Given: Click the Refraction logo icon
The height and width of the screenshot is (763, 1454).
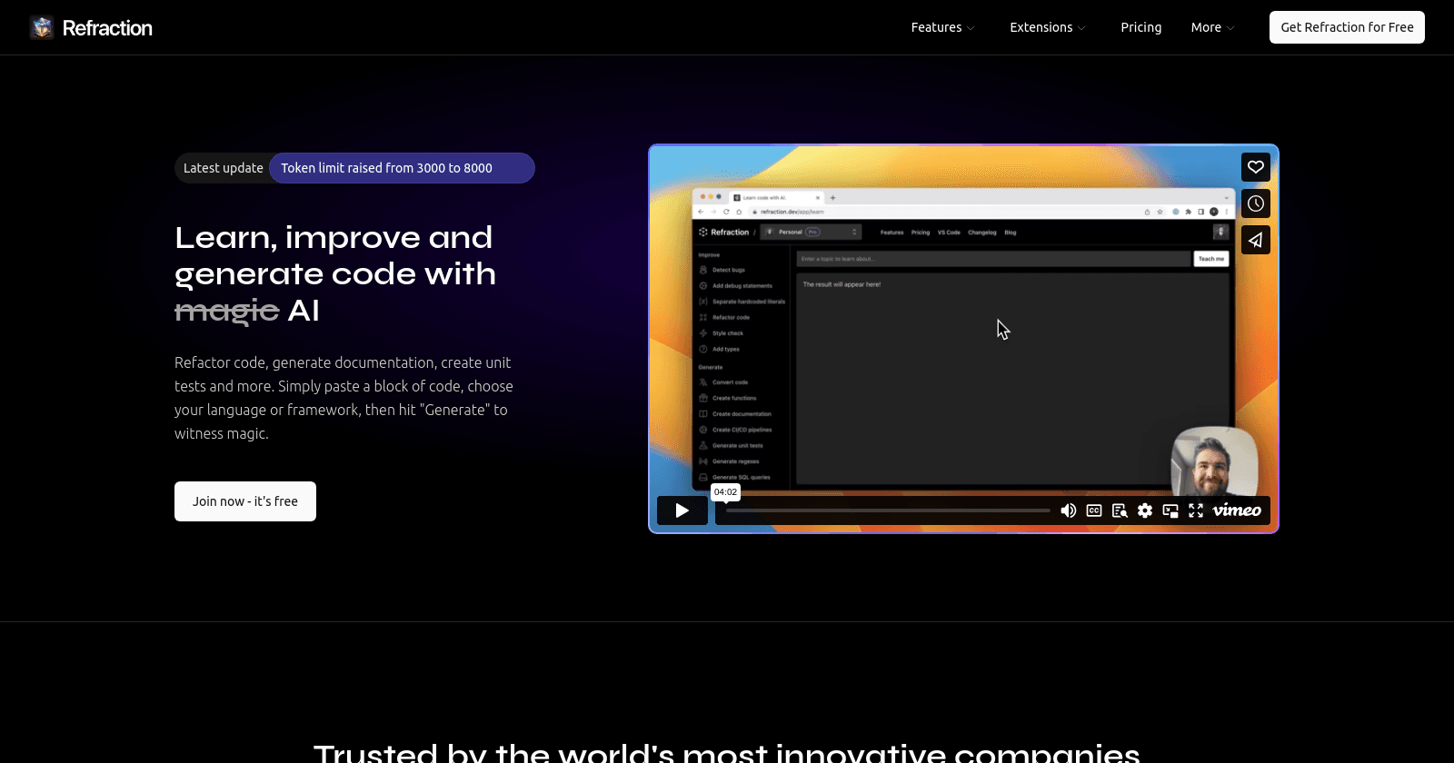Looking at the screenshot, I should (42, 27).
